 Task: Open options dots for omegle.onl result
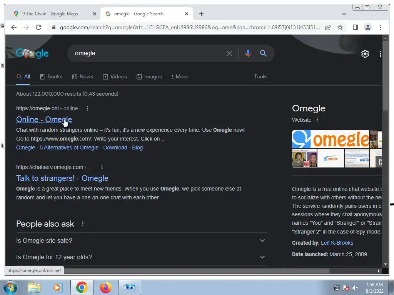87,108
